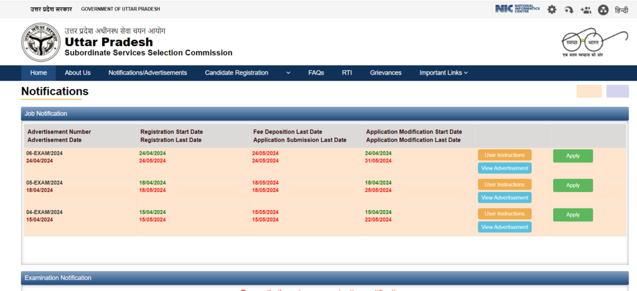
Task: Click modification last date 25/05/2024
Action: tap(378, 190)
